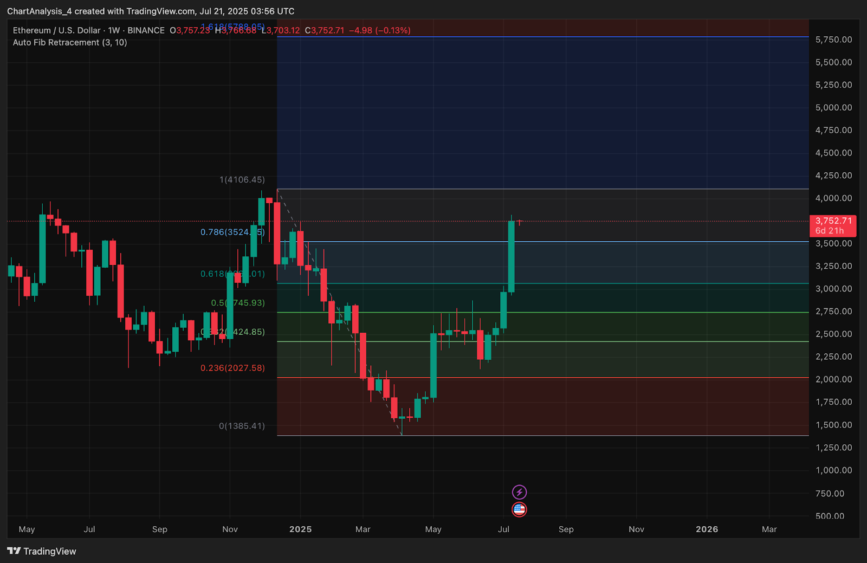Viewport: 867px width, 563px height.
Task: Click the 5,750.00 price axis label
Action: [833, 40]
